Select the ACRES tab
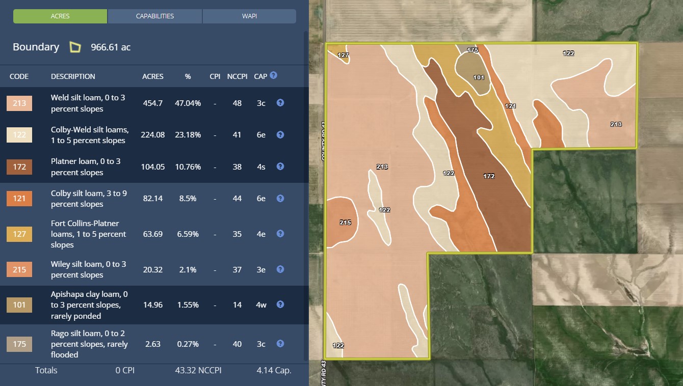Image resolution: width=683 pixels, height=386 pixels. [60, 16]
